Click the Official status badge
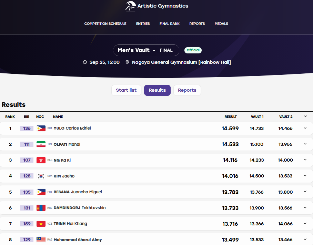313x245 pixels. (193, 50)
